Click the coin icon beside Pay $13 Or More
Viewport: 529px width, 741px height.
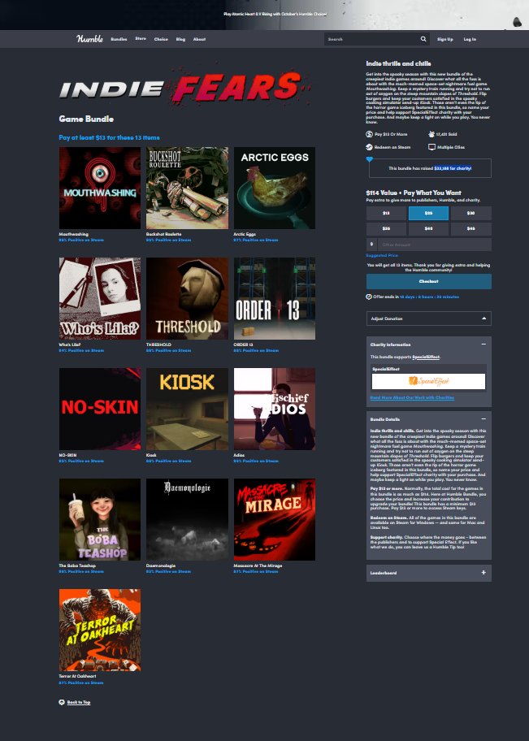(x=369, y=134)
